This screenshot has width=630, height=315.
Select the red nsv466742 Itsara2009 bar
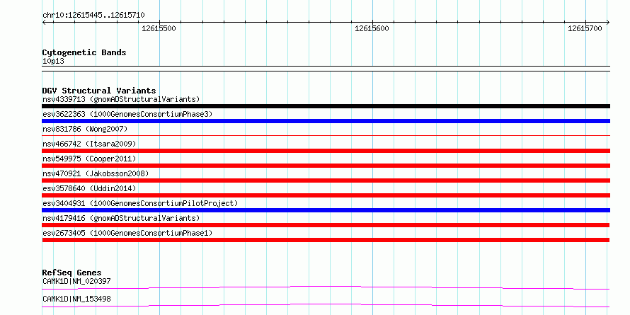point(326,151)
